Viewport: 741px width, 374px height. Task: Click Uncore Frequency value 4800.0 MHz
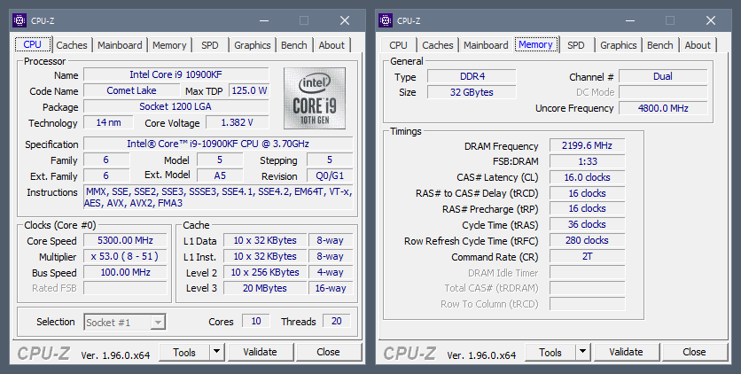(663, 108)
